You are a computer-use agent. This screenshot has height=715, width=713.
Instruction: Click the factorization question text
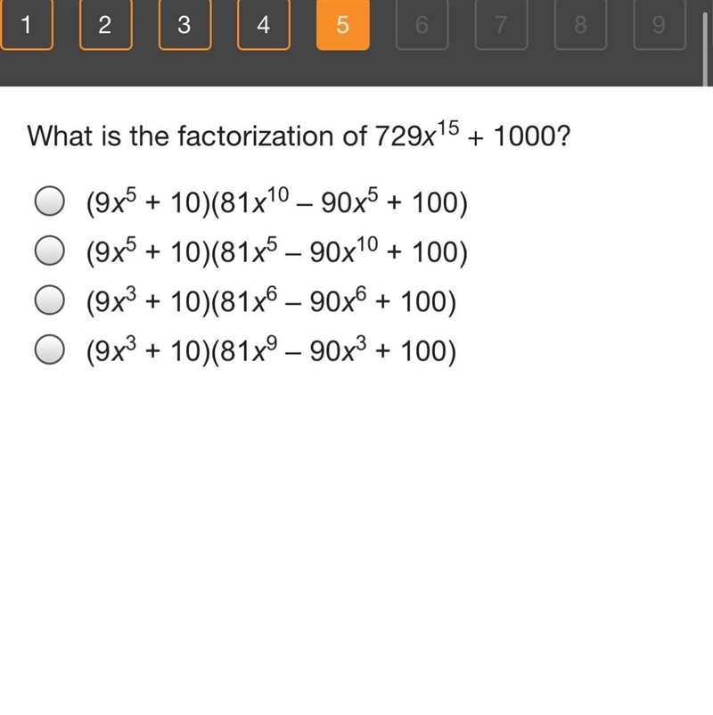[299, 135]
